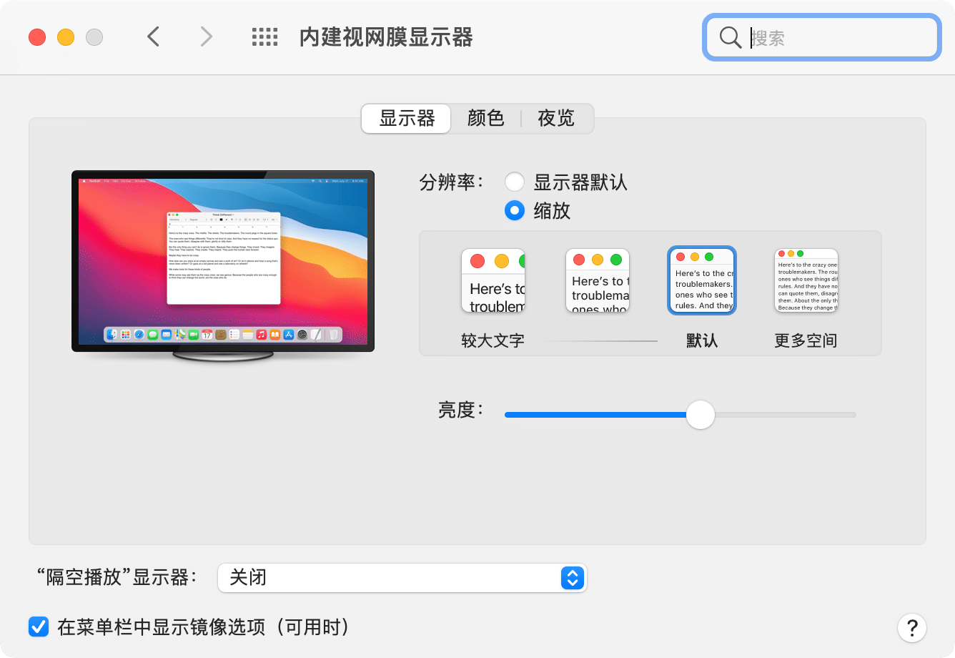The height and width of the screenshot is (658, 955).
Task: Focus the 搜索 search field
Action: pyautogui.click(x=822, y=37)
